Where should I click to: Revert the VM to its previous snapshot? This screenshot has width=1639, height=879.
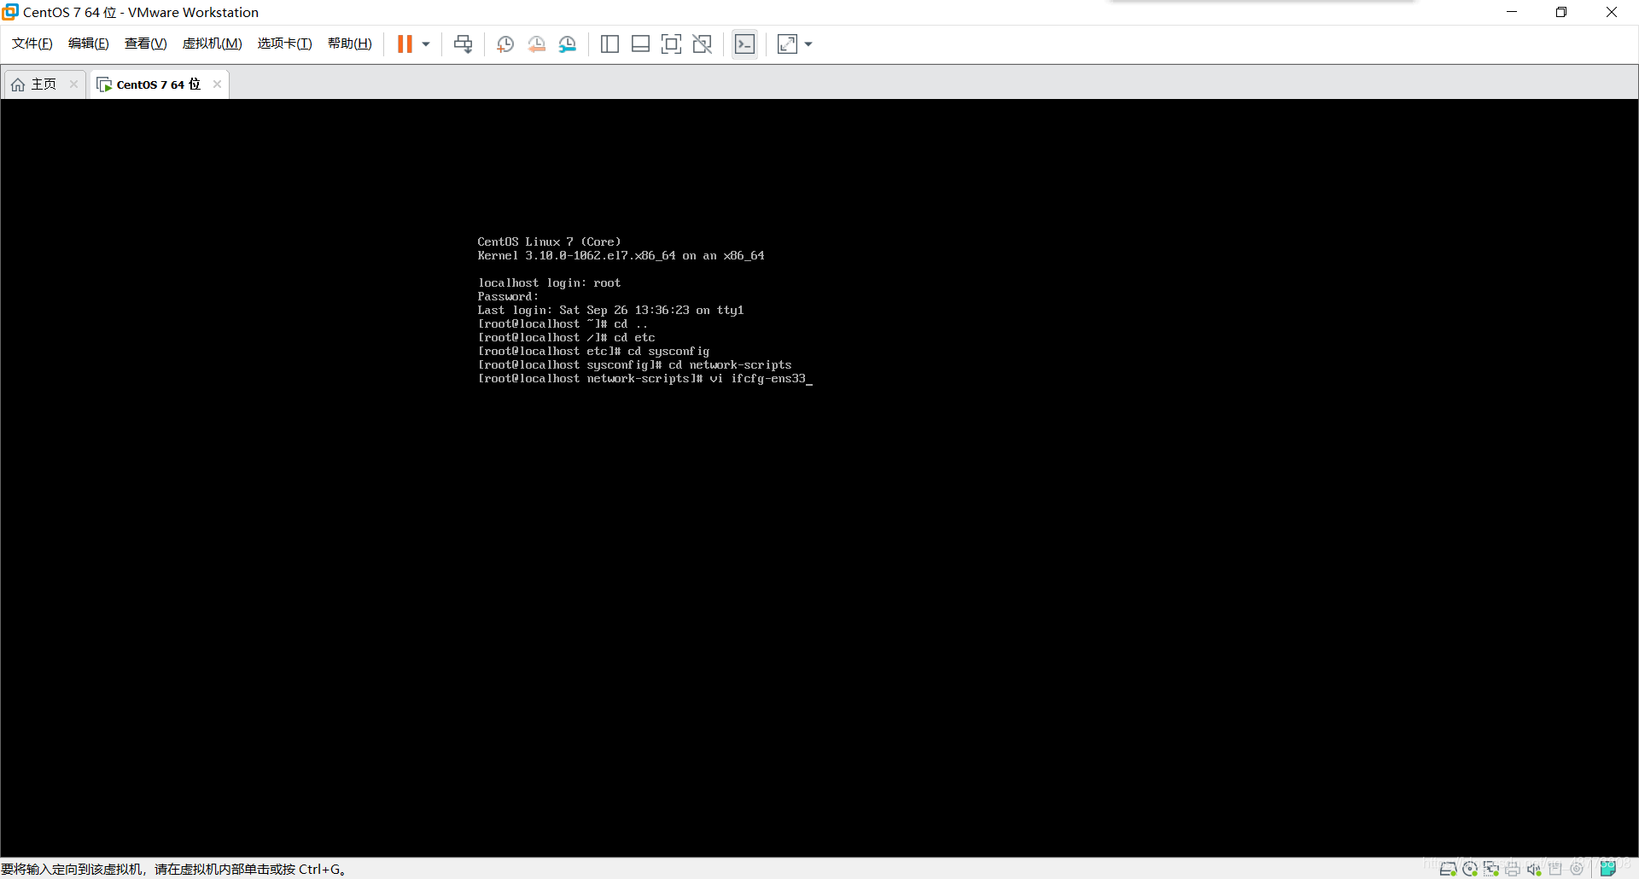(537, 44)
